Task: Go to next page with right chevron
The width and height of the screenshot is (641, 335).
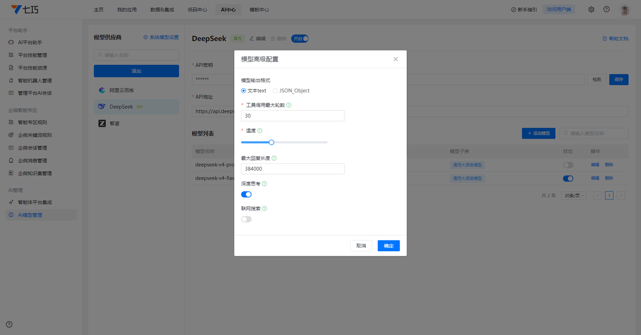Action: coord(621,196)
